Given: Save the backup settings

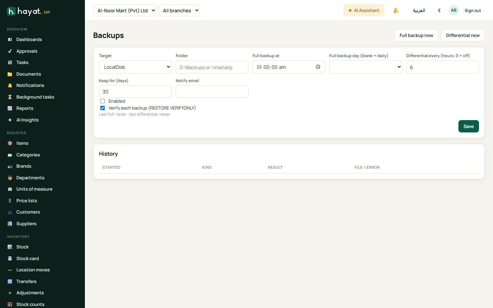Looking at the screenshot, I should point(469,126).
